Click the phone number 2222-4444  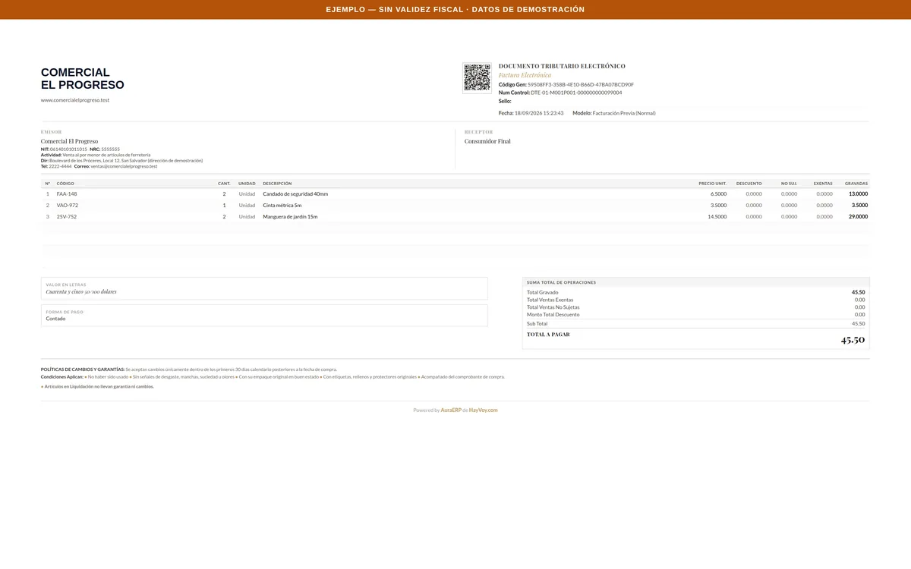(60, 166)
